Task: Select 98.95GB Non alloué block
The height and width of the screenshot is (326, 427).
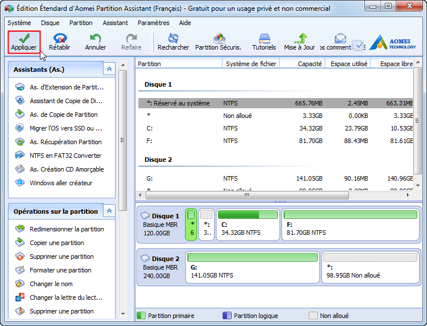Action: tap(370, 267)
